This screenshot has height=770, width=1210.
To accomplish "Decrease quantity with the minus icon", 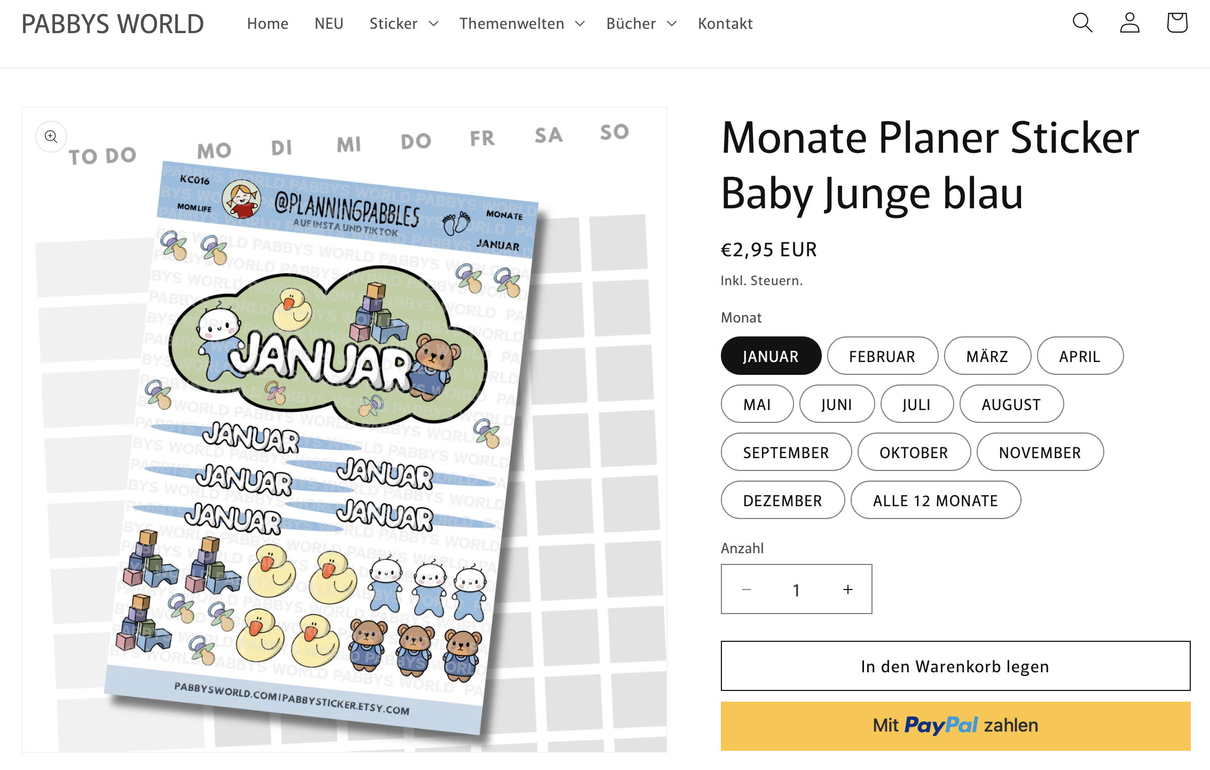I will coord(747,590).
